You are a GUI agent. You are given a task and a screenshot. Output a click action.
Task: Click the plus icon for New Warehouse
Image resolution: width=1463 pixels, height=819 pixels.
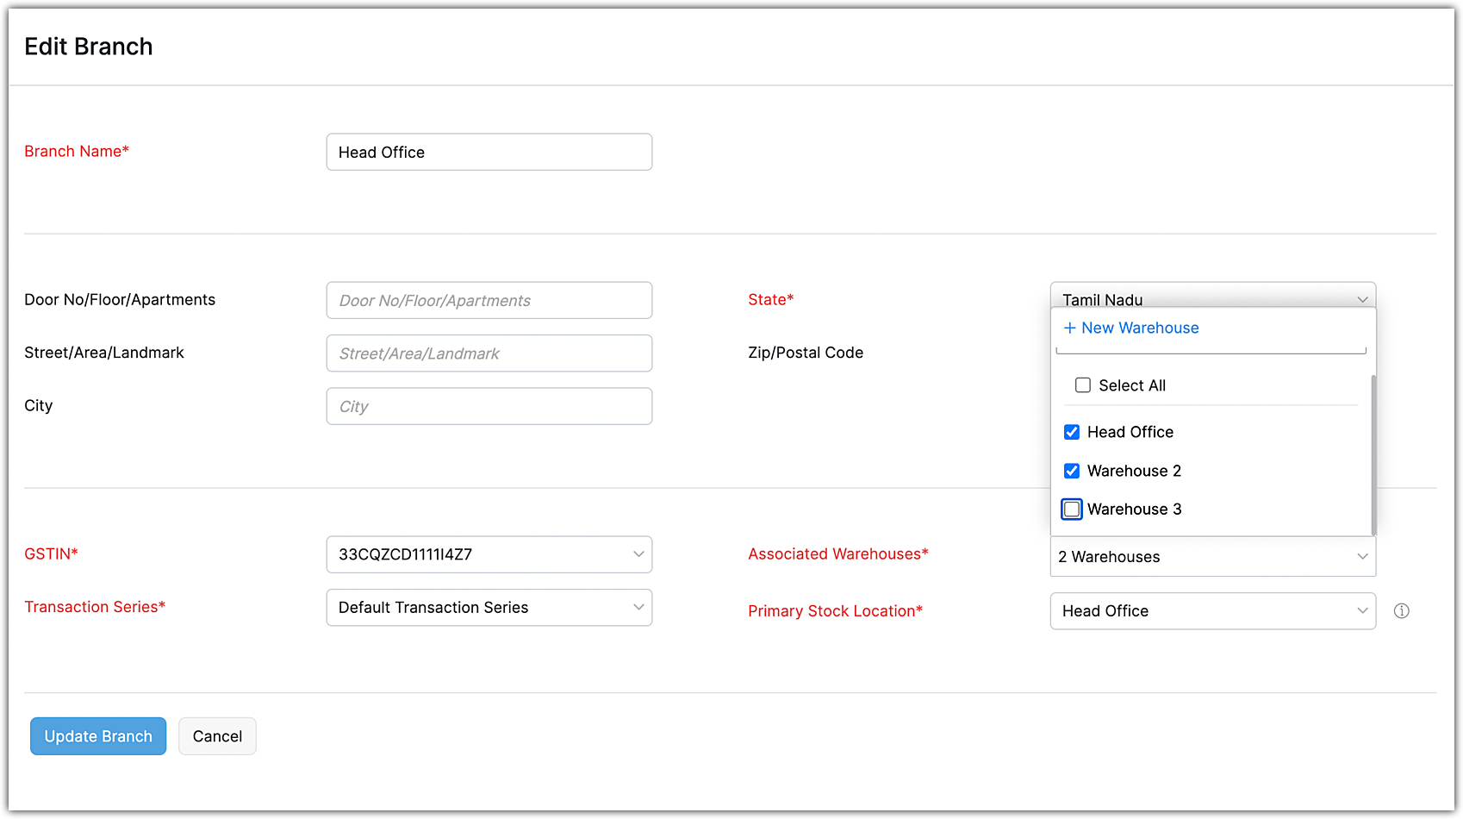tap(1070, 328)
